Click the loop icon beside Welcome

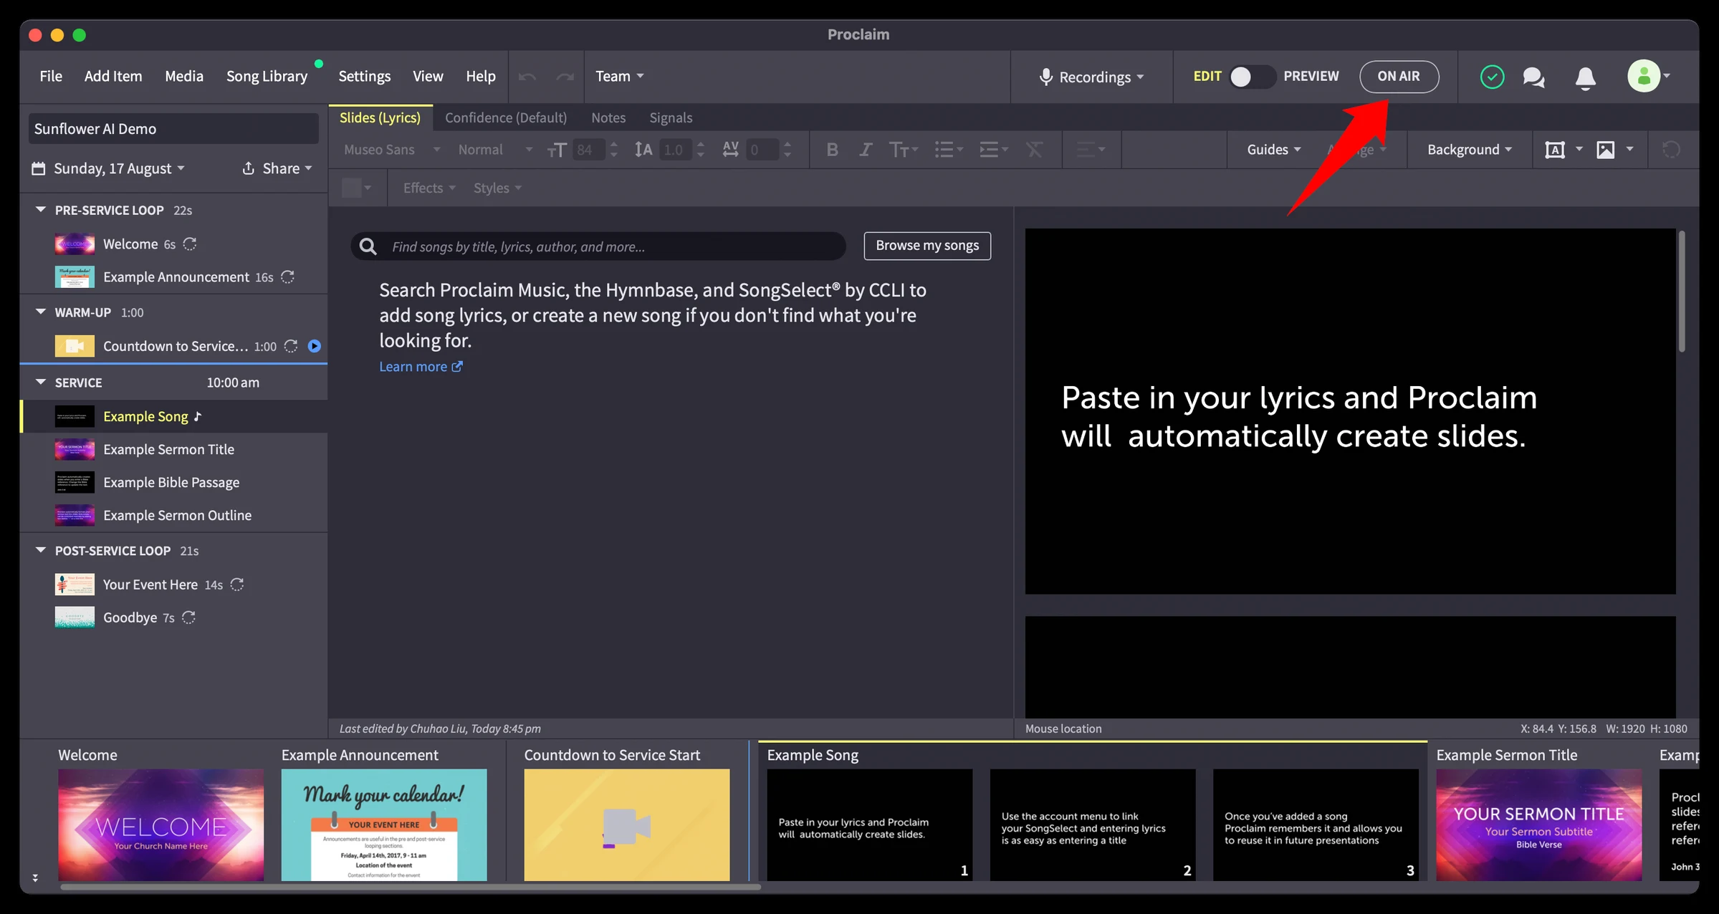190,244
